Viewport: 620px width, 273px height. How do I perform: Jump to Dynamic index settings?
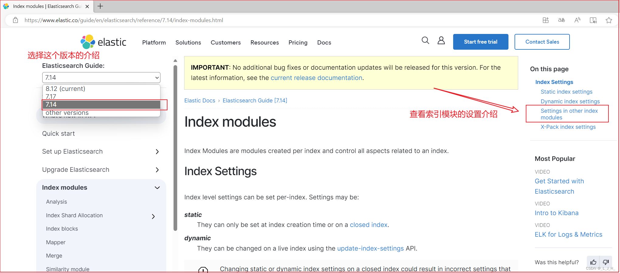pos(570,102)
